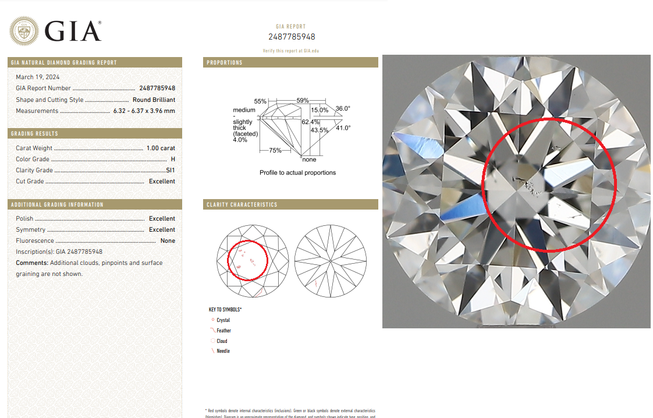Select the '1.00 carat' weight value
Viewport: 653px width, 418px height.
coord(161,148)
